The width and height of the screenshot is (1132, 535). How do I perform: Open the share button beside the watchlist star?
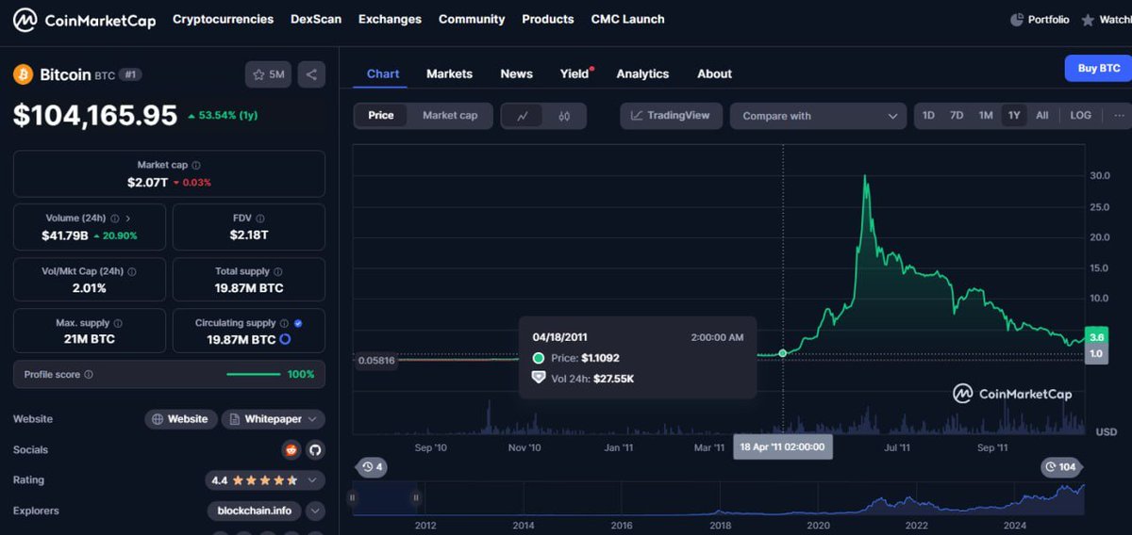pos(311,74)
